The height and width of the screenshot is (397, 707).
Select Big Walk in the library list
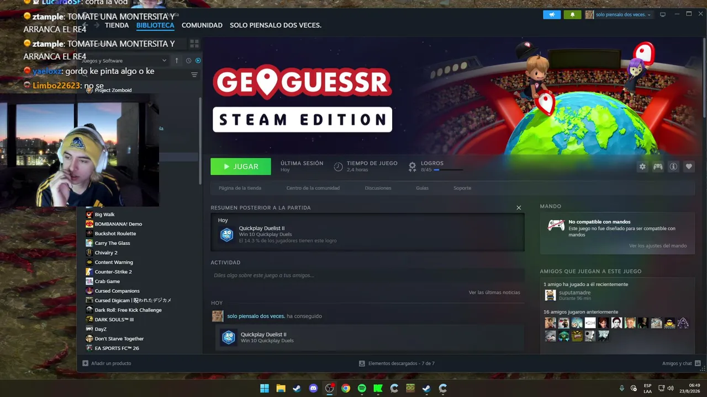(x=104, y=214)
